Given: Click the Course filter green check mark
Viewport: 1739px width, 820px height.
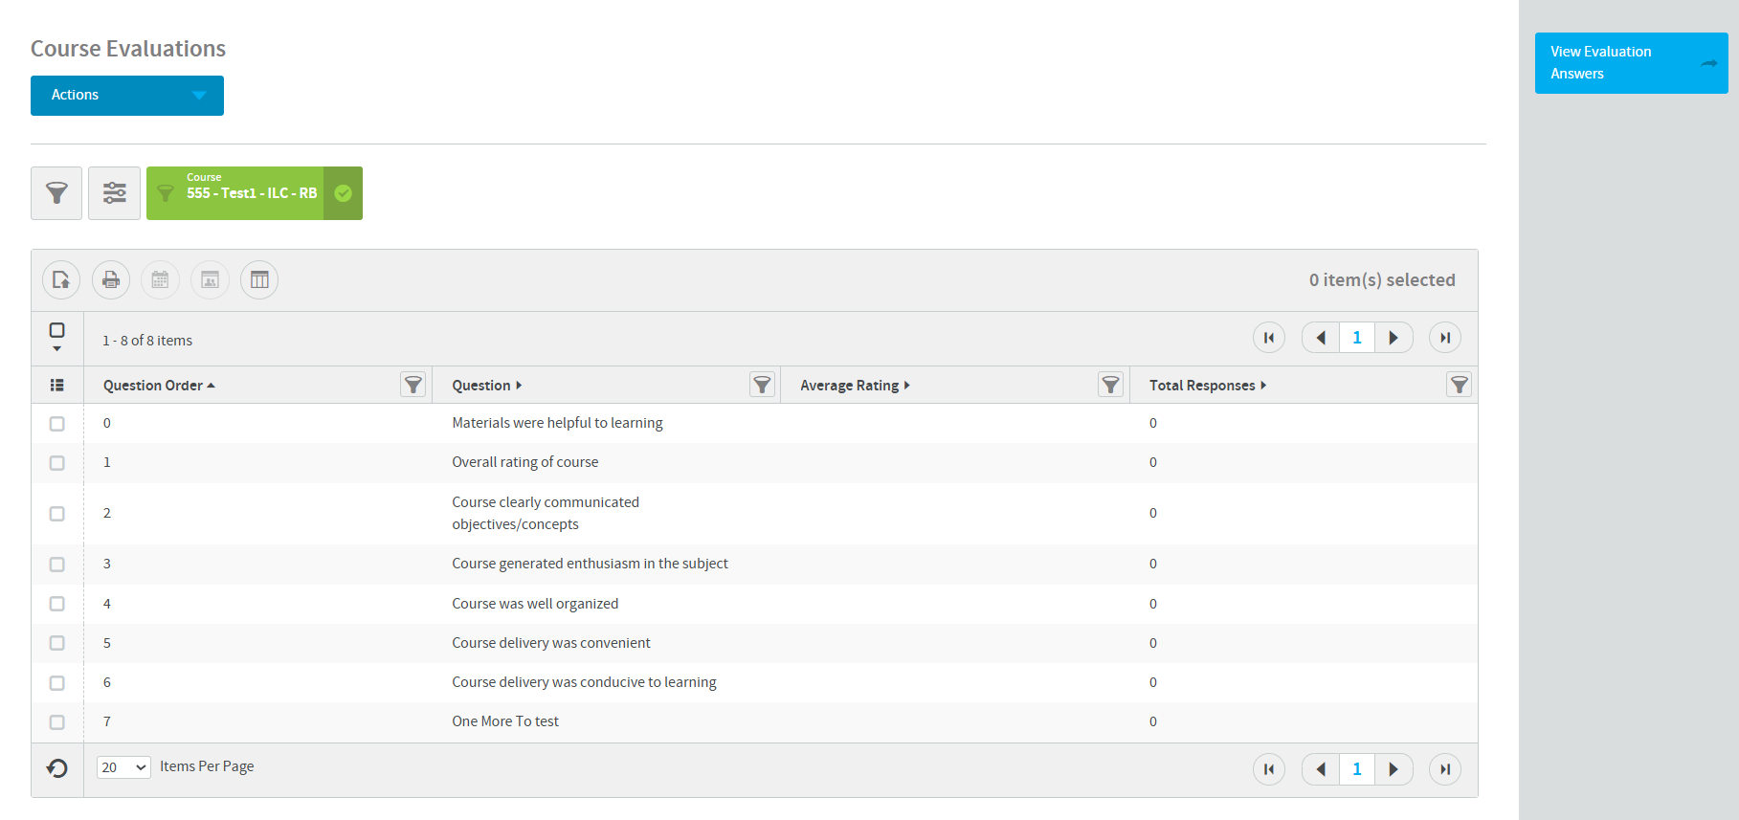Looking at the screenshot, I should (x=343, y=193).
